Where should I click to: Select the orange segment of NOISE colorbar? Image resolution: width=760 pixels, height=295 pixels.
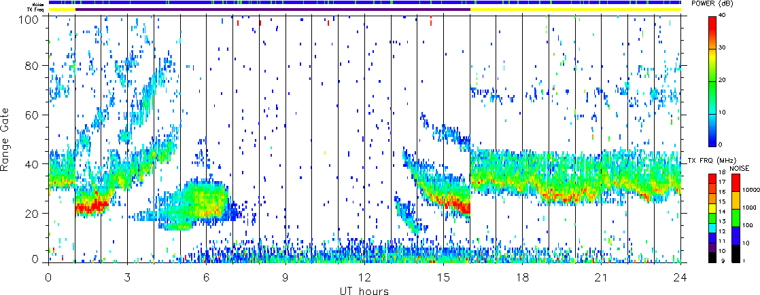734,199
